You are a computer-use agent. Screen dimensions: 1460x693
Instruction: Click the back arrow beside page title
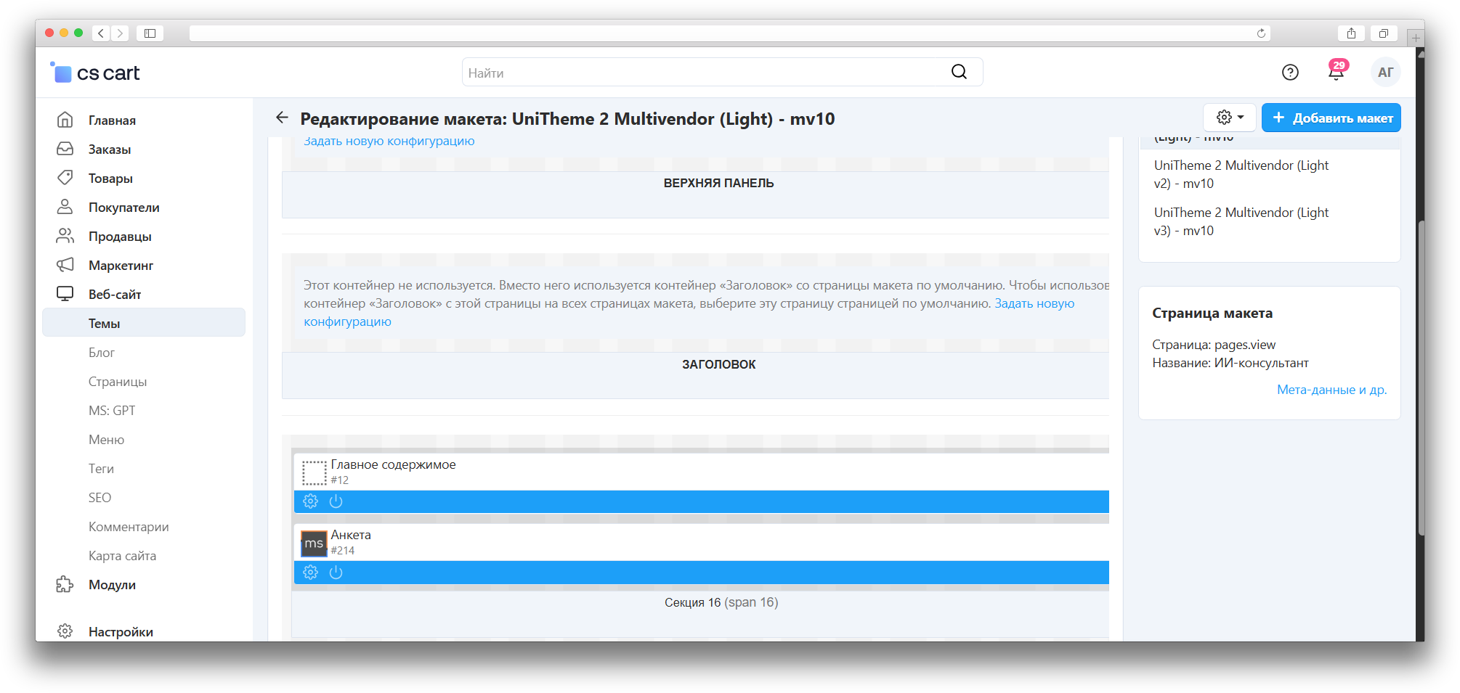[x=282, y=118]
